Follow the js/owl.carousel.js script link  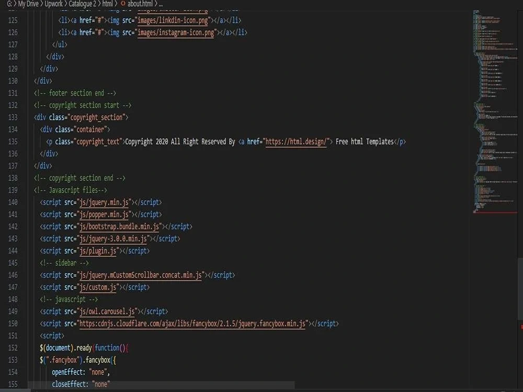(107, 312)
